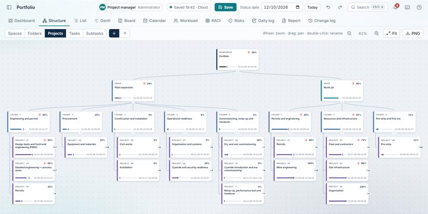The height and width of the screenshot is (214, 428).
Task: Collapse children under the Portfolio workspace node
Action: pos(237,70)
